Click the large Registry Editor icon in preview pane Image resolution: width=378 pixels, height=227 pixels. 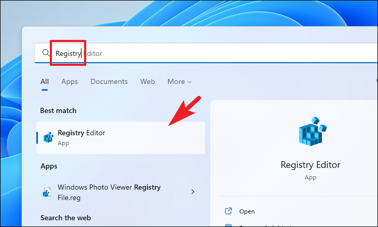tap(313, 131)
